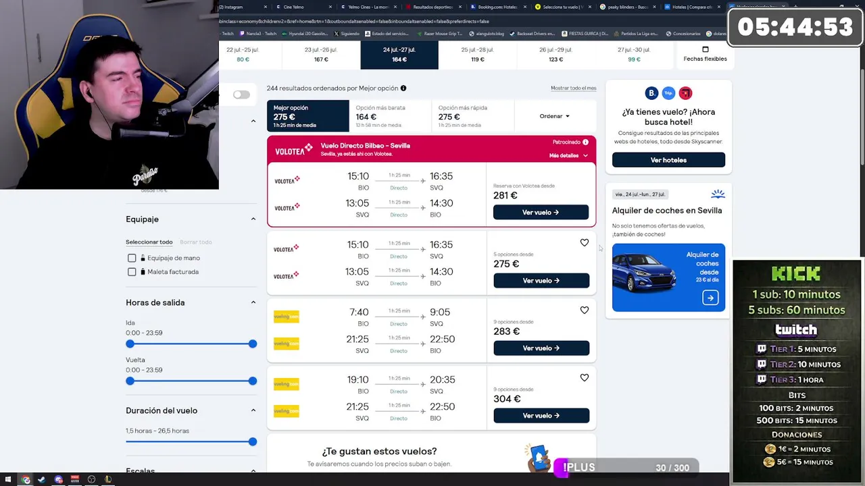Select Opción más rápida 275 € tab
The width and height of the screenshot is (865, 486).
pyautogui.click(x=473, y=116)
